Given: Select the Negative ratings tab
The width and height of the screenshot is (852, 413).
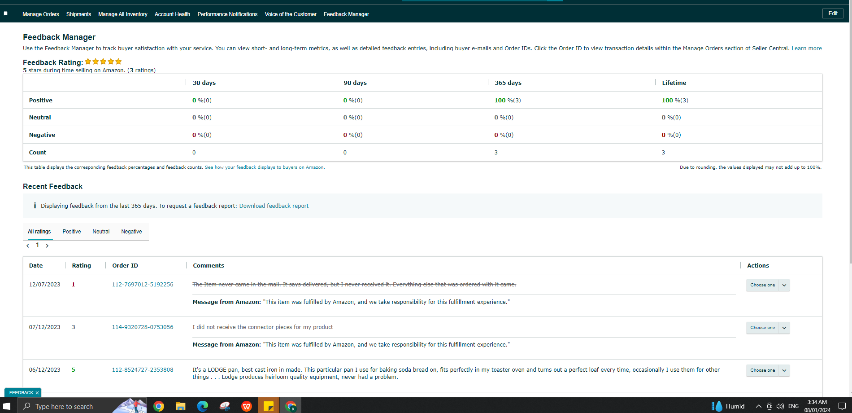Looking at the screenshot, I should [131, 232].
